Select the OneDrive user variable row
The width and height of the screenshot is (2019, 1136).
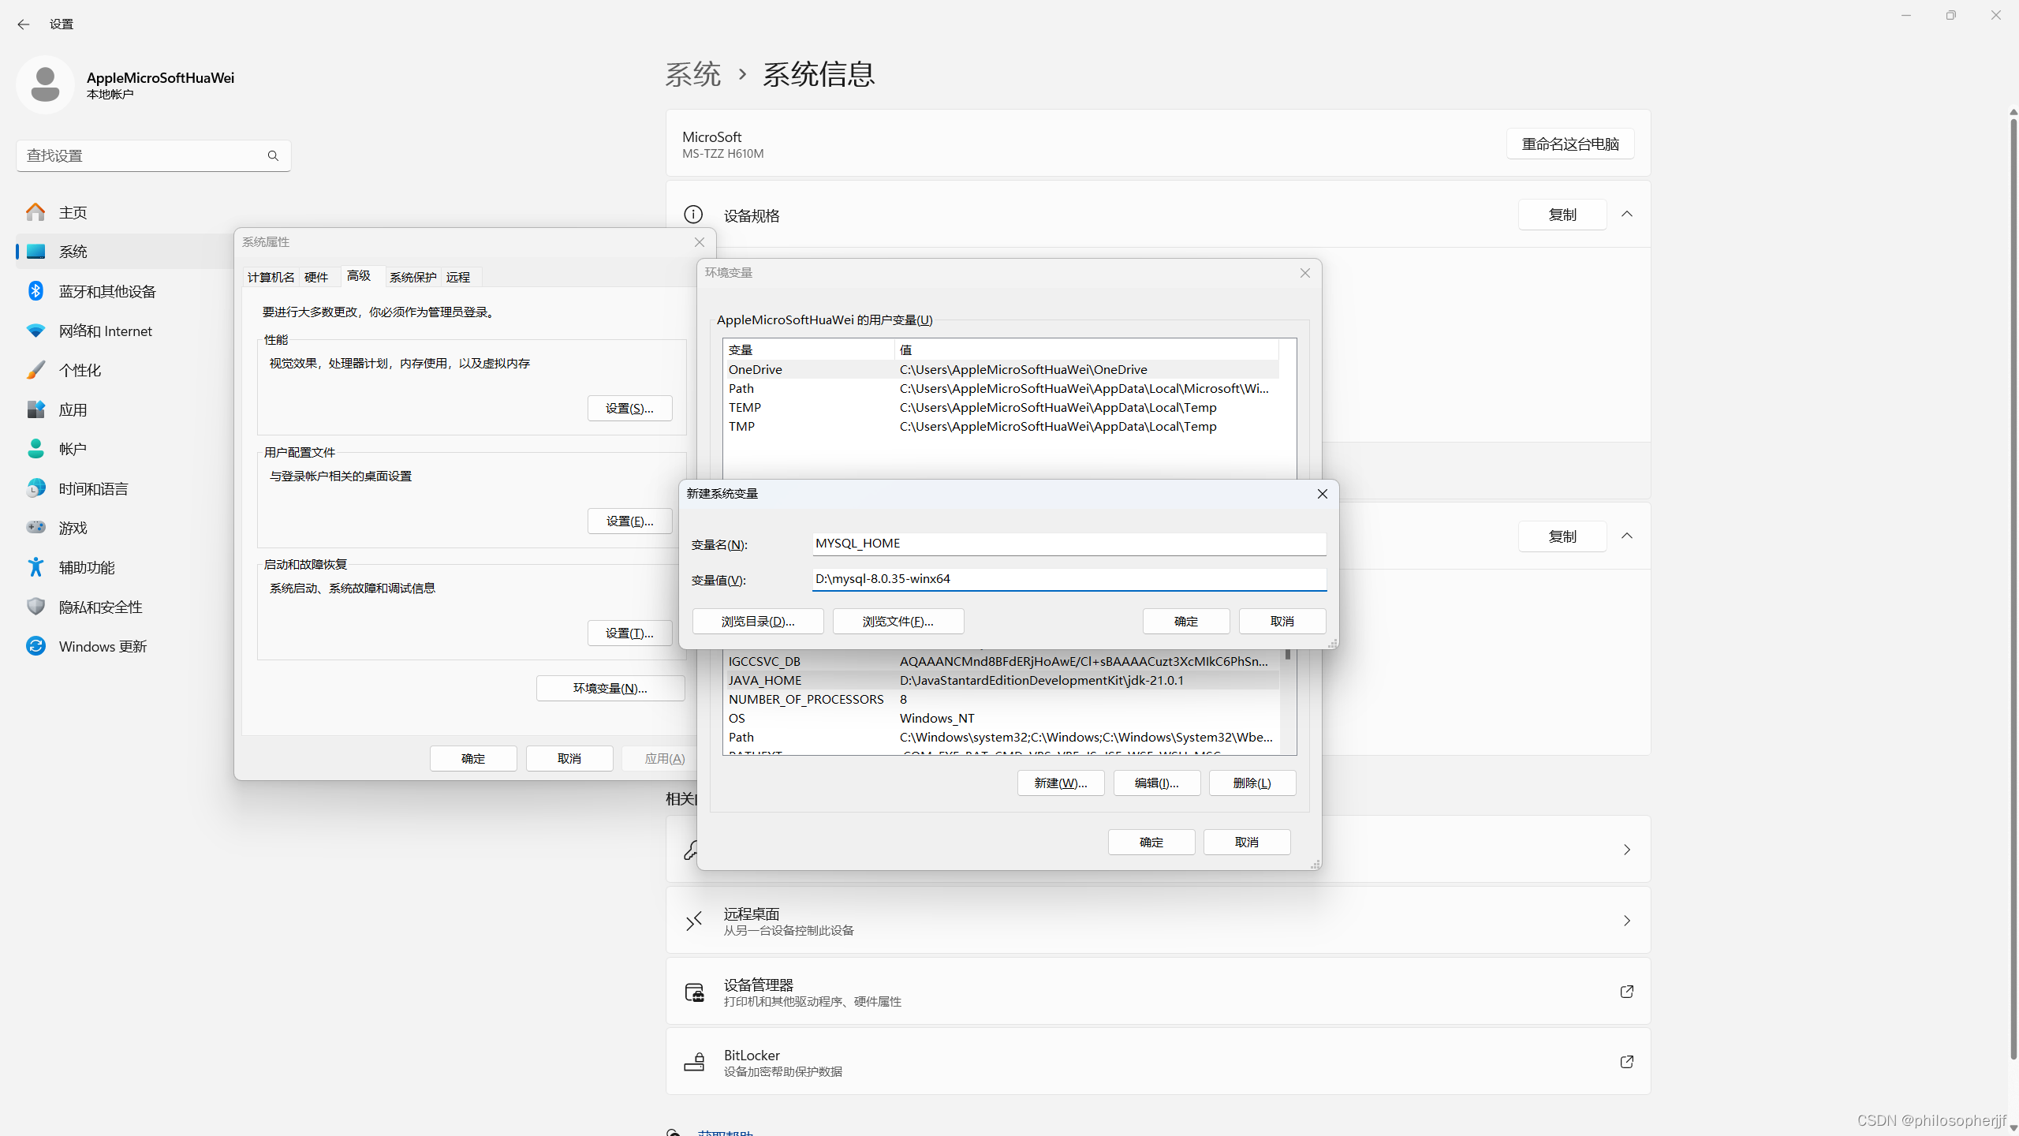(1002, 370)
